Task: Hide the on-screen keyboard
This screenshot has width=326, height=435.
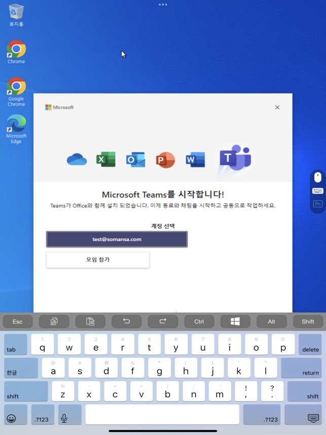Action: [x=303, y=415]
